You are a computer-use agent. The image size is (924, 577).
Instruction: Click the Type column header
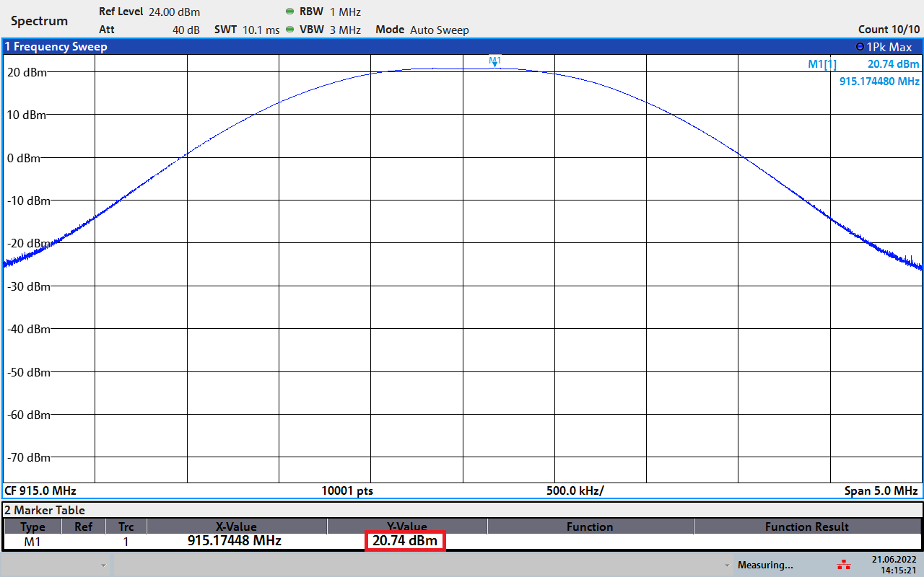[32, 527]
